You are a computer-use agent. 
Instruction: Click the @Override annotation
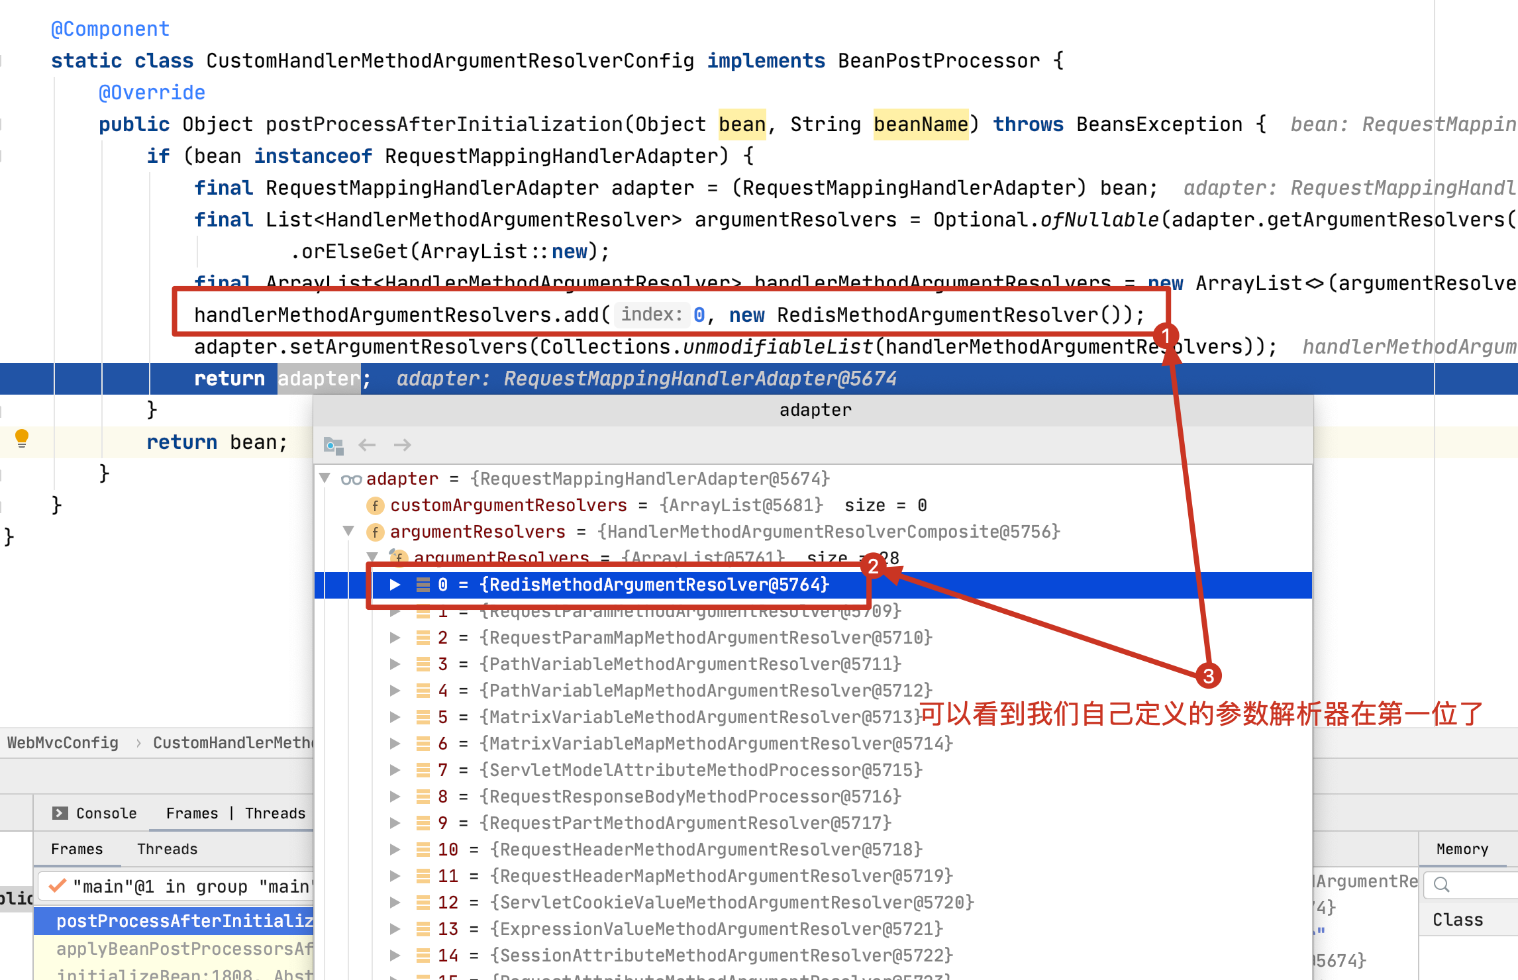click(152, 93)
